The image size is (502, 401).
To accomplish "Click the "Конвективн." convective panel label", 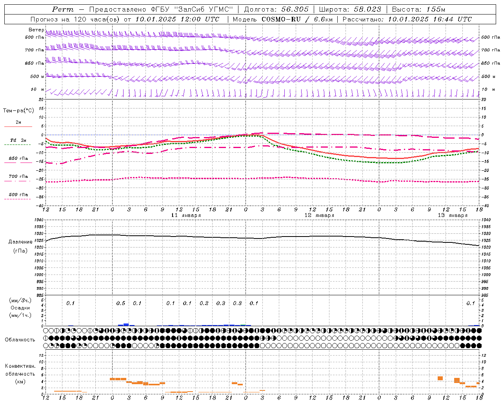I will pos(20,366).
